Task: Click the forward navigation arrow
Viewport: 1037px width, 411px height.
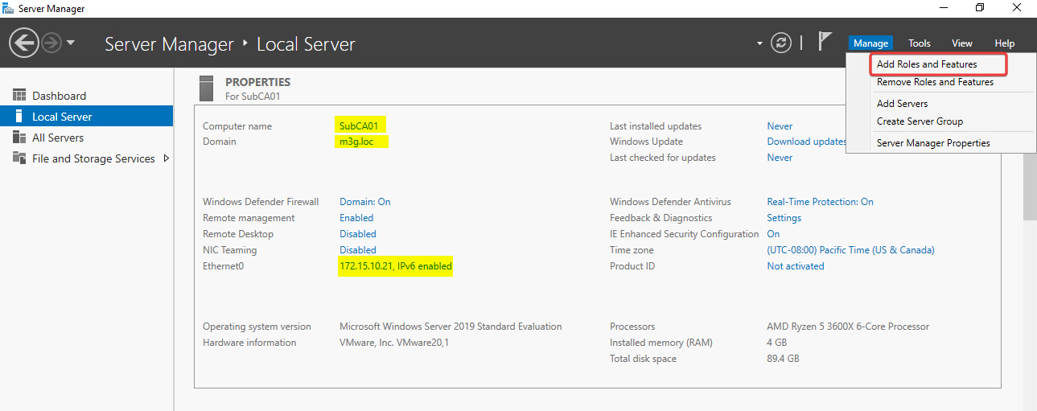Action: coord(51,43)
